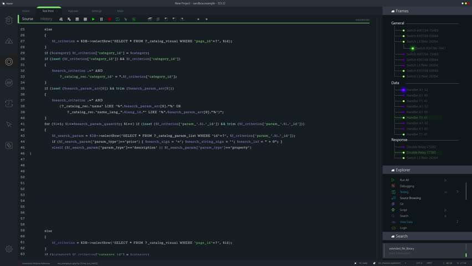Viewport: 472px width, 266px height.
Task: Click the Run All entry
Action: (x=404, y=180)
